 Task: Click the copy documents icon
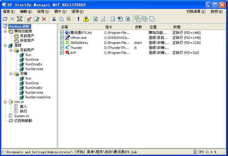point(61,19)
